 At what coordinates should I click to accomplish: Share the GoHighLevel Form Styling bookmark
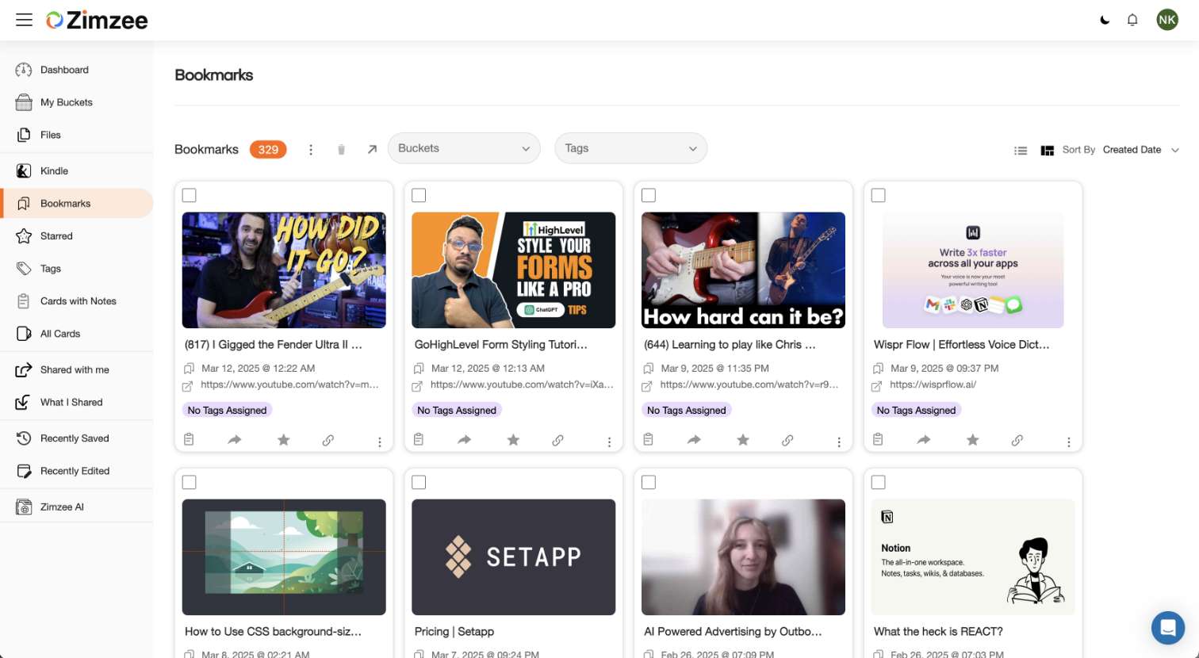pos(465,440)
